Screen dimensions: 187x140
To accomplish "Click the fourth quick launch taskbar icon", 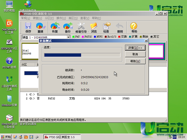I will pyautogui.click(x=31, y=137).
